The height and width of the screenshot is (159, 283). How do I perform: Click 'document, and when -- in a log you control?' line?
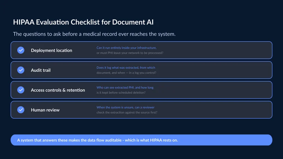126,73
